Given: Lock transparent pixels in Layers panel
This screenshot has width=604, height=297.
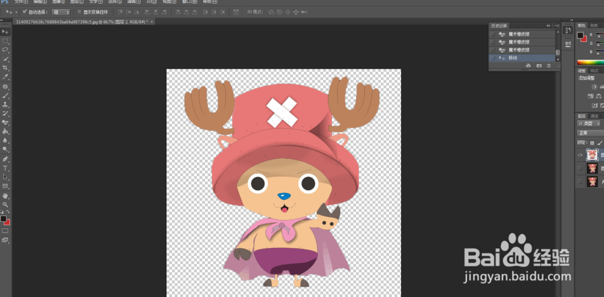Looking at the screenshot, I should point(592,142).
